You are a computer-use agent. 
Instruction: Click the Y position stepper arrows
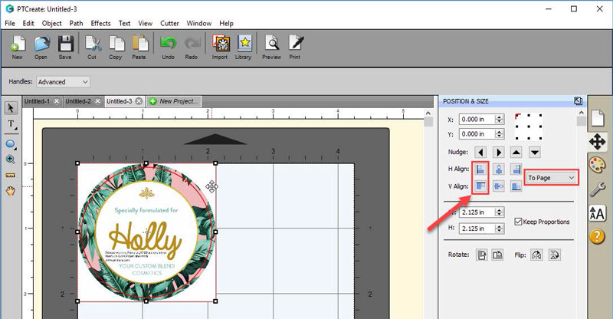coord(500,134)
